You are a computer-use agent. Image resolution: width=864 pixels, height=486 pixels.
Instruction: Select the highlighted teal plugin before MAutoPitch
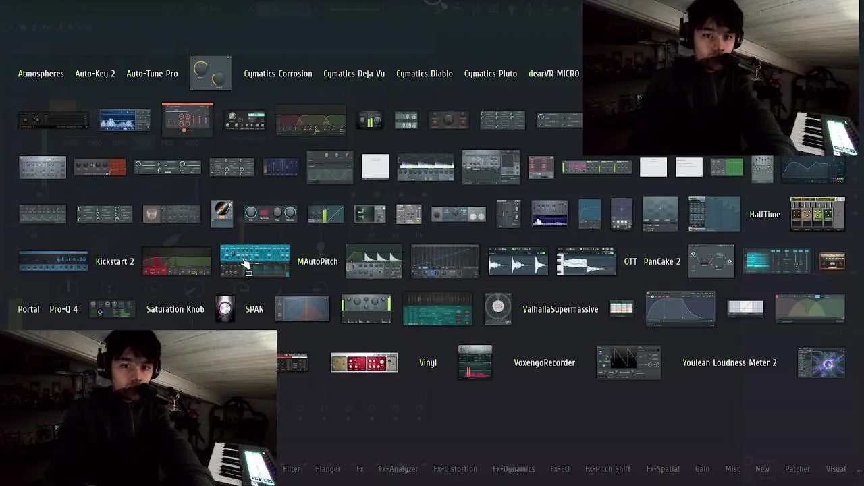click(255, 261)
